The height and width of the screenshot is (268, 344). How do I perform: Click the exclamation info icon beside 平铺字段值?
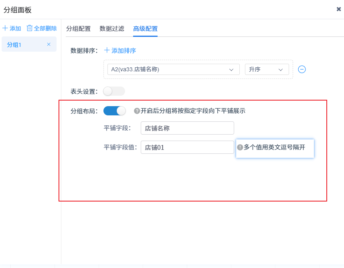(240, 147)
